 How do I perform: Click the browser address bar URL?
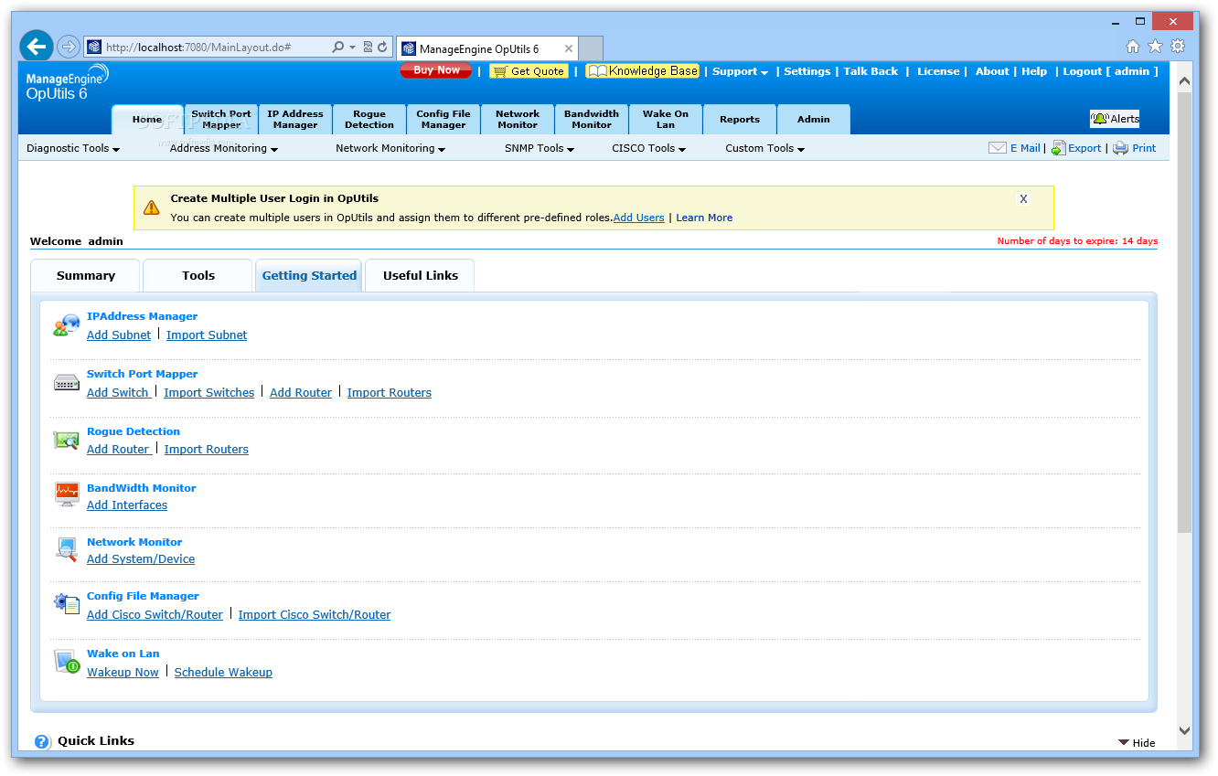coord(198,48)
